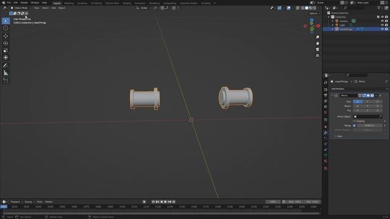This screenshot has width=390, height=219.
Task: Click the pan view hand icon
Action: coord(317,43)
